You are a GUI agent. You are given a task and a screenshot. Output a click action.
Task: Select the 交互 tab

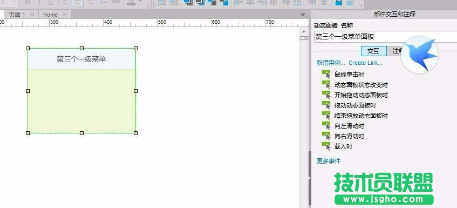tap(374, 51)
